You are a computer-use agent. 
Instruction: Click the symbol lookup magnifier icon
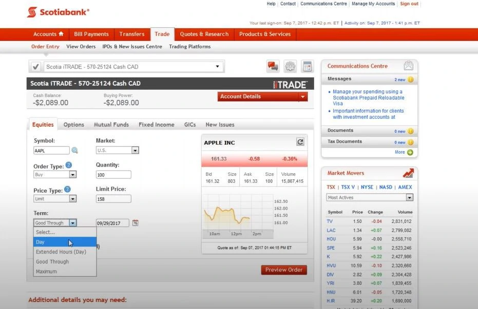click(75, 151)
